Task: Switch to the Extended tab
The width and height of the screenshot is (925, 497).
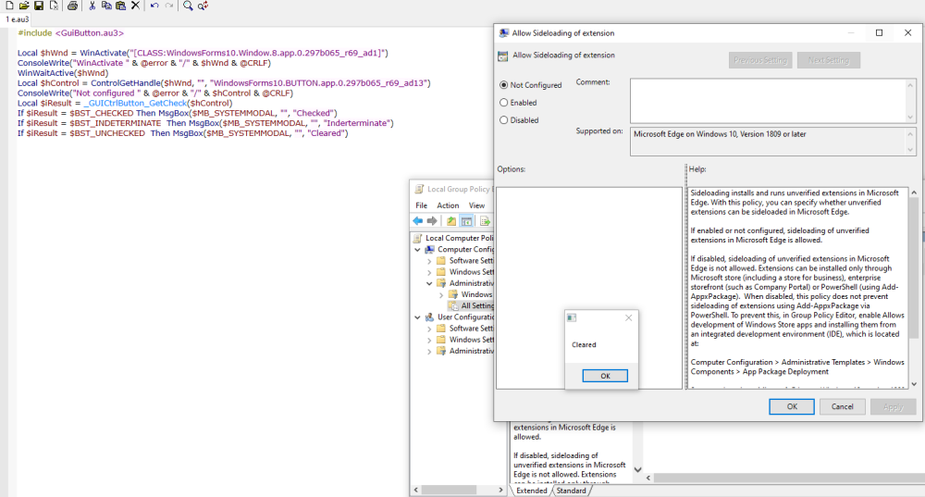Action: pos(532,491)
